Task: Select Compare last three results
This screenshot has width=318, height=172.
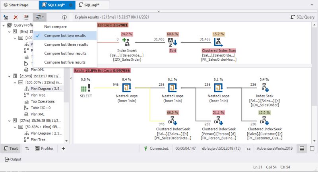Action: (x=65, y=44)
